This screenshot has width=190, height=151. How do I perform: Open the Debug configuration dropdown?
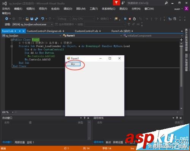(x=64, y=19)
